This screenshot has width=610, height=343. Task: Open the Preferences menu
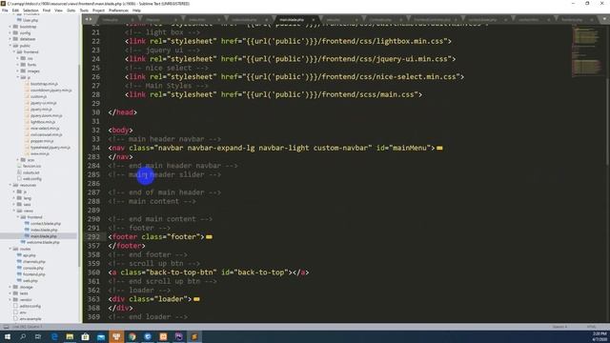[x=118, y=10]
